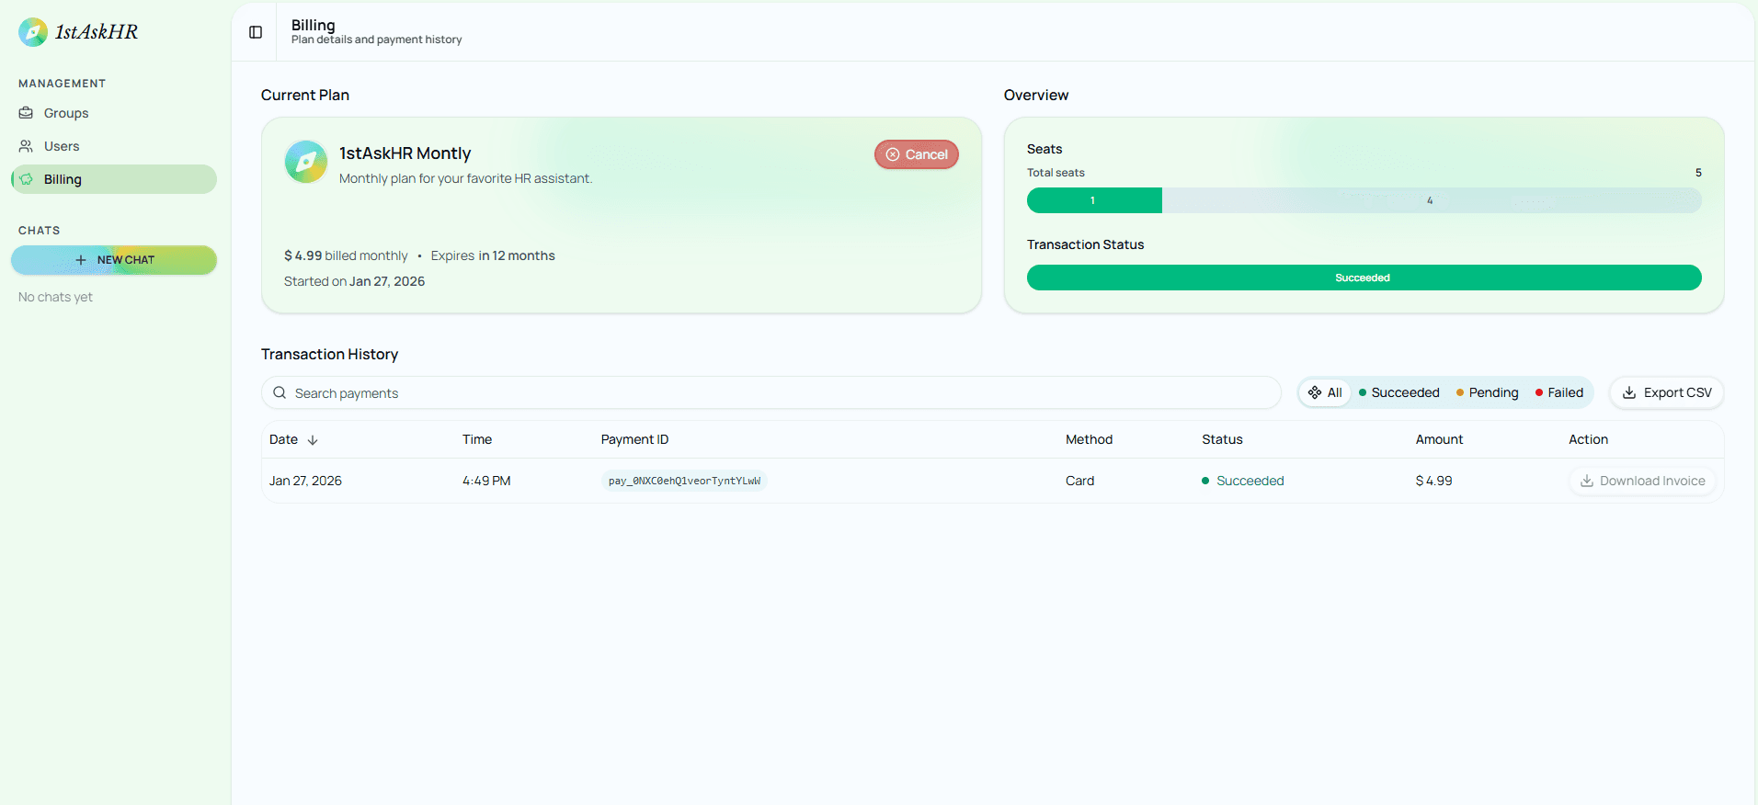Cancel the current subscription plan
The image size is (1758, 805).
(916, 154)
